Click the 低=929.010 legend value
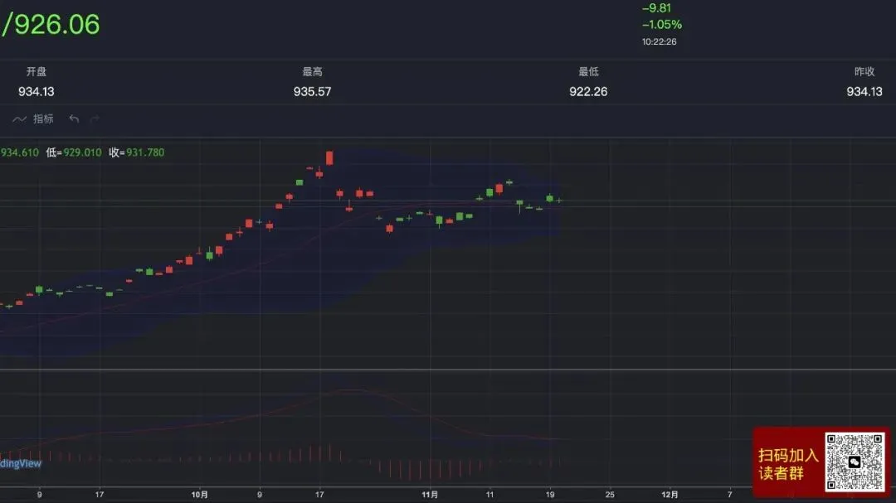Screen dimensions: 896x503 74,152
